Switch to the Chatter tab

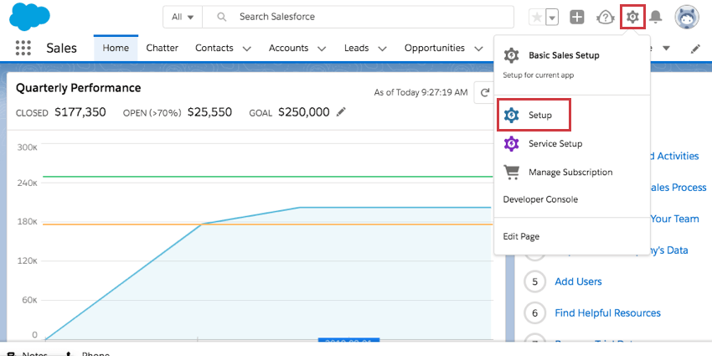pos(162,48)
